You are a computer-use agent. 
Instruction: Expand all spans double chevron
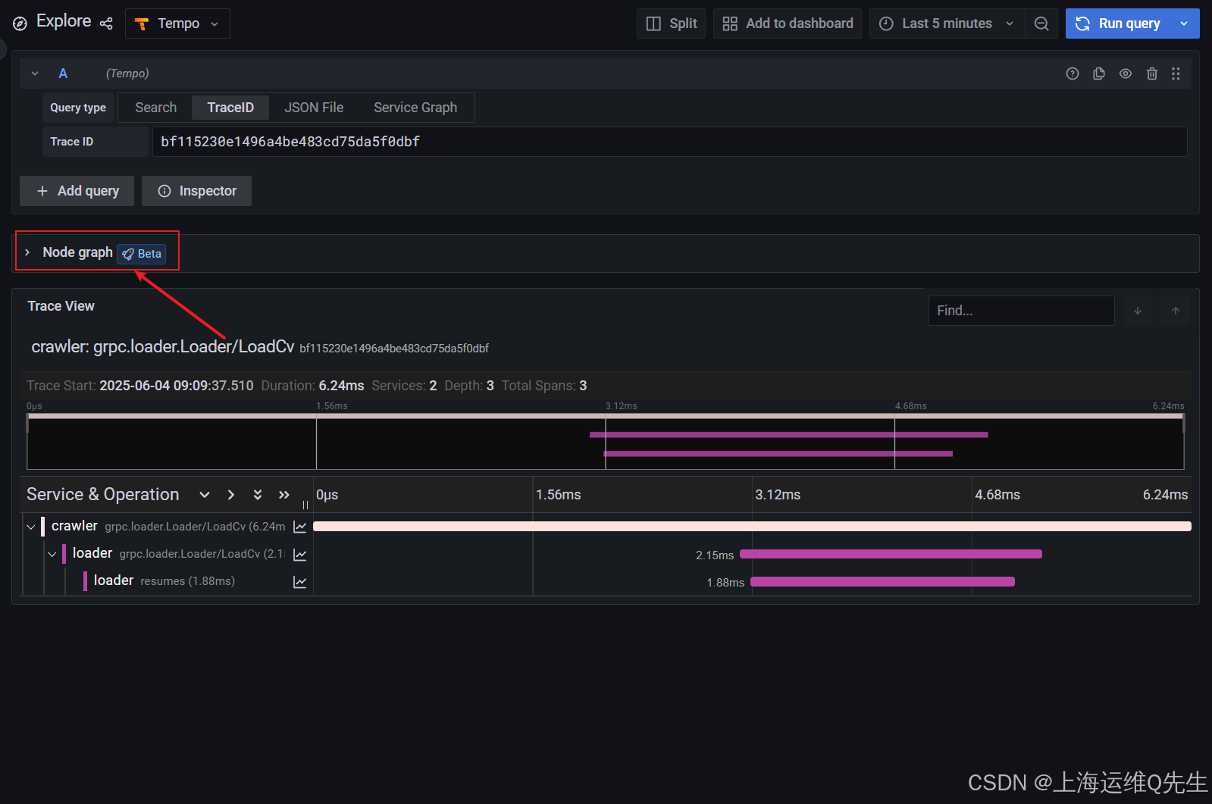coord(258,495)
